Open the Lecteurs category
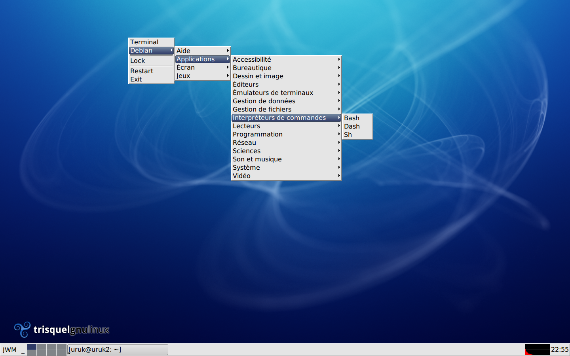Image resolution: width=570 pixels, height=356 pixels. [x=286, y=126]
